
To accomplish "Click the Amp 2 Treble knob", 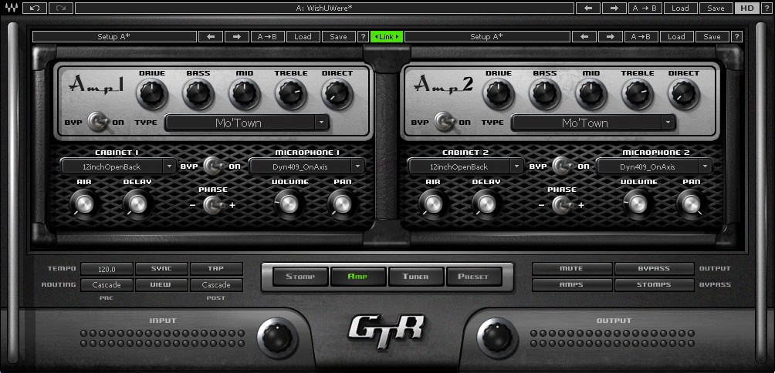I will 637,94.
